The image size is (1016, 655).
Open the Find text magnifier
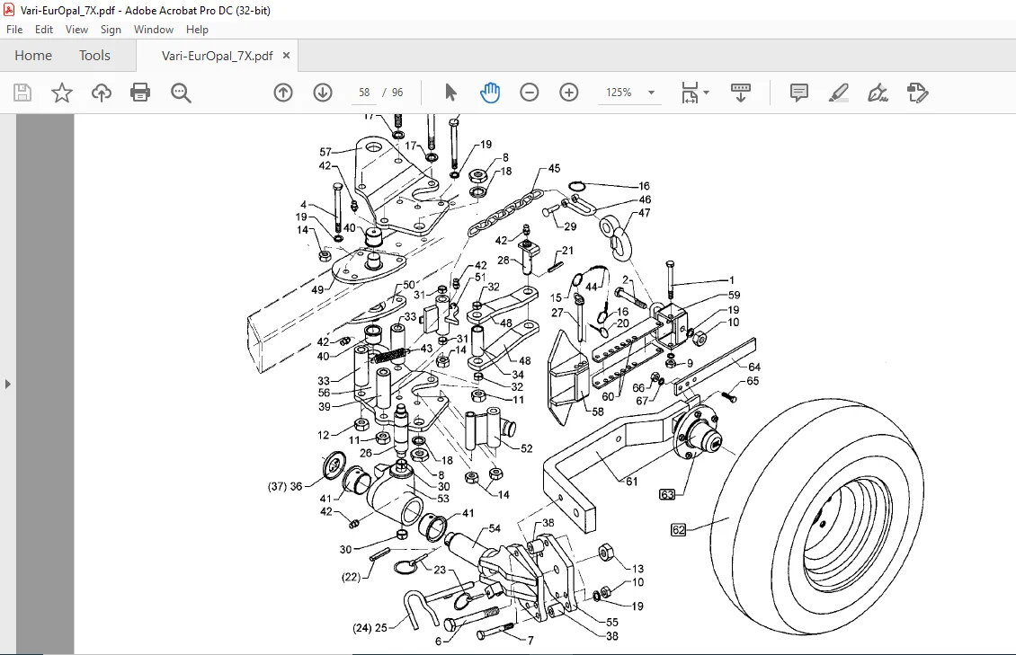tap(181, 93)
